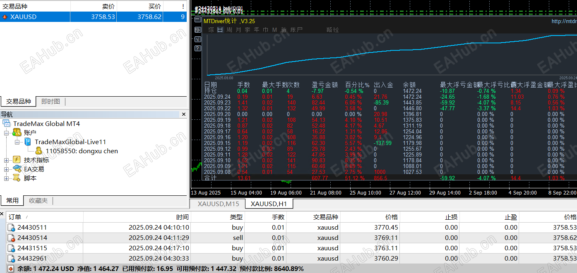Click the order icon for ticket 24432961
Screen dimensions: 577x273
click(x=12, y=259)
